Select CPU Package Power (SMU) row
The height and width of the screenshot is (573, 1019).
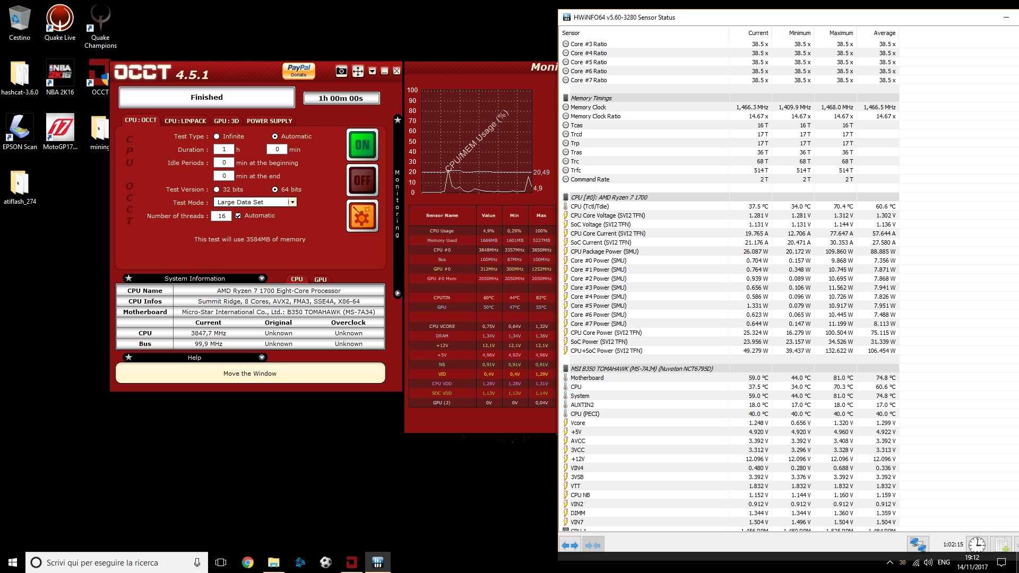point(730,251)
